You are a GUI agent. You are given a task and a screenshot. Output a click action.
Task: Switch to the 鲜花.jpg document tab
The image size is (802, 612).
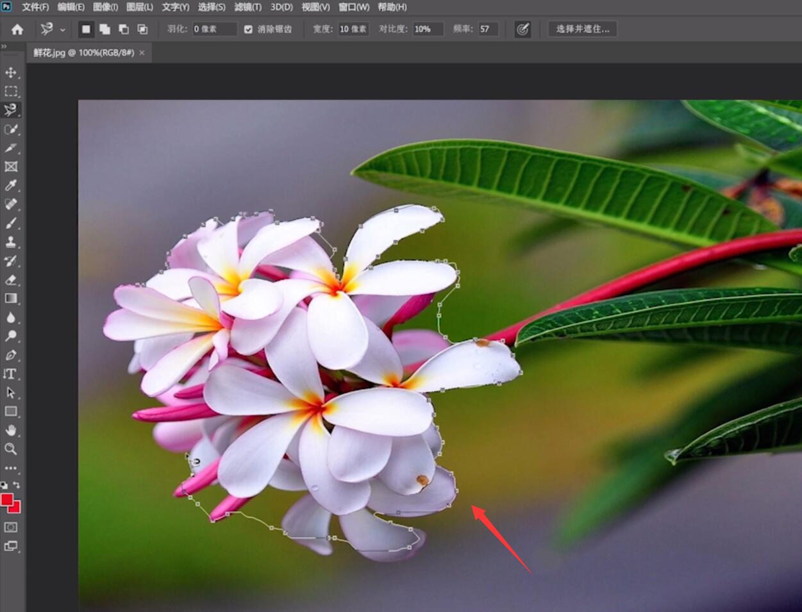(x=84, y=53)
